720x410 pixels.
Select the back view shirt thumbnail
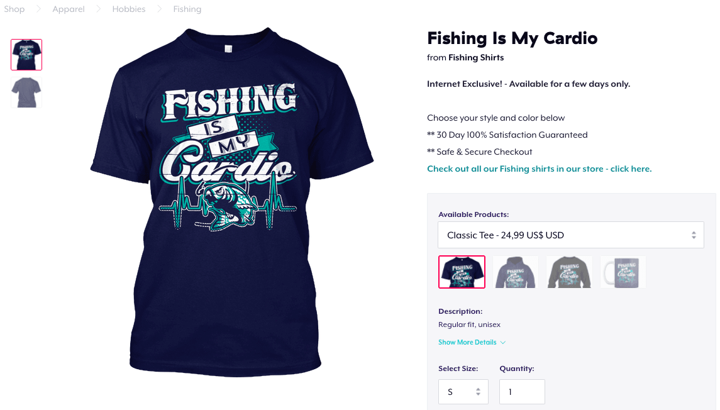click(26, 92)
